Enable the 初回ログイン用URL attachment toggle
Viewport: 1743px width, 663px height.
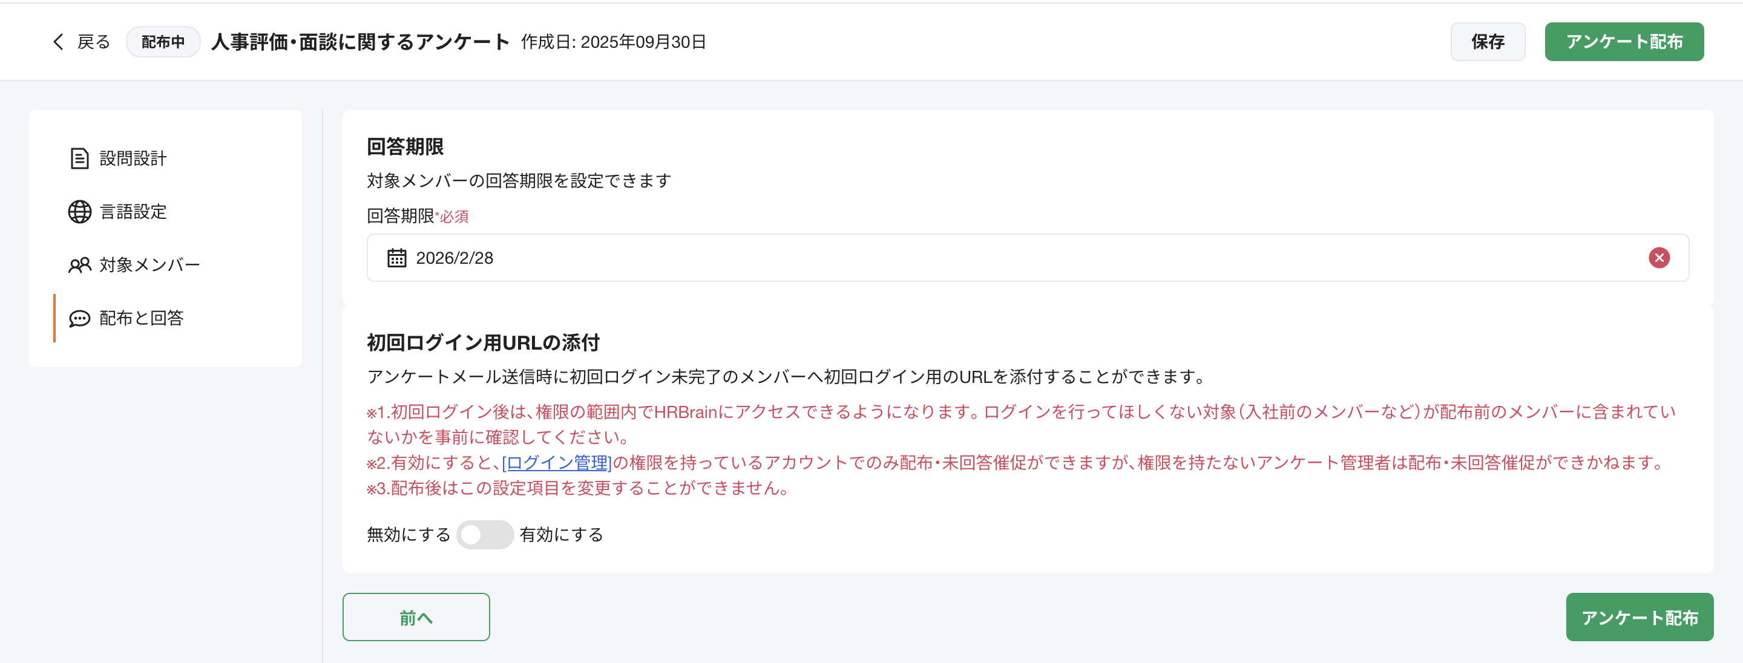(x=485, y=535)
